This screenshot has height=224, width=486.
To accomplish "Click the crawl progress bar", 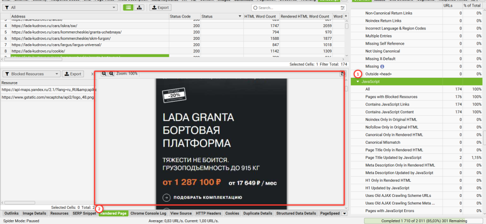I will click(x=423, y=221).
